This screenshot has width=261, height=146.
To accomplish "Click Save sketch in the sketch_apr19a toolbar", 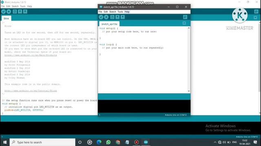I will pos(123,17).
